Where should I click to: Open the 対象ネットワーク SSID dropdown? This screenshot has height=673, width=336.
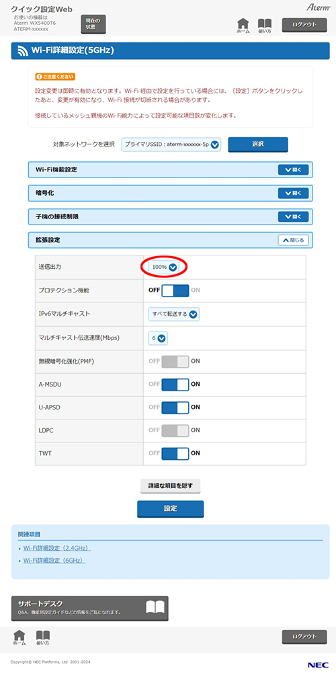pos(171,145)
